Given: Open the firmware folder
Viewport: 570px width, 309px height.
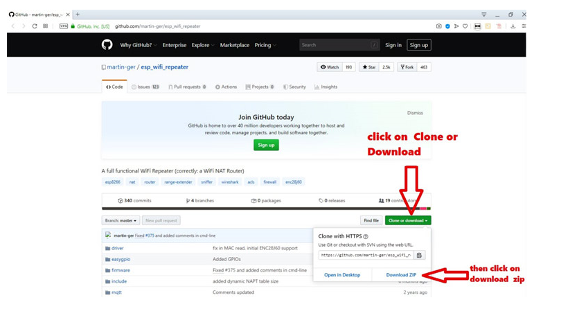Looking at the screenshot, I should click(x=121, y=270).
